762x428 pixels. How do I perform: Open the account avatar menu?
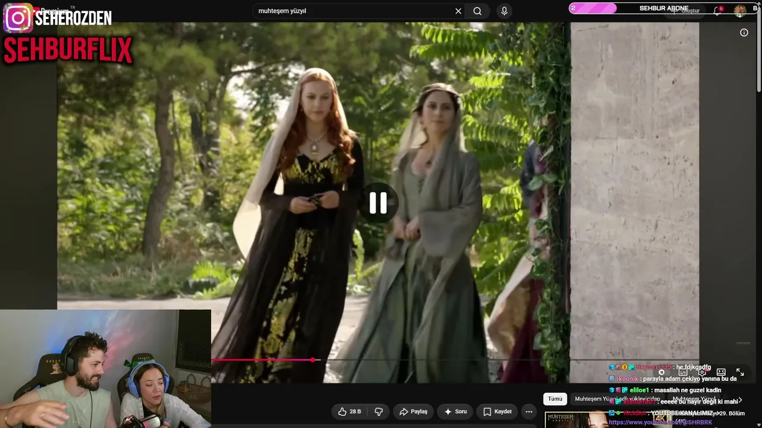click(740, 11)
